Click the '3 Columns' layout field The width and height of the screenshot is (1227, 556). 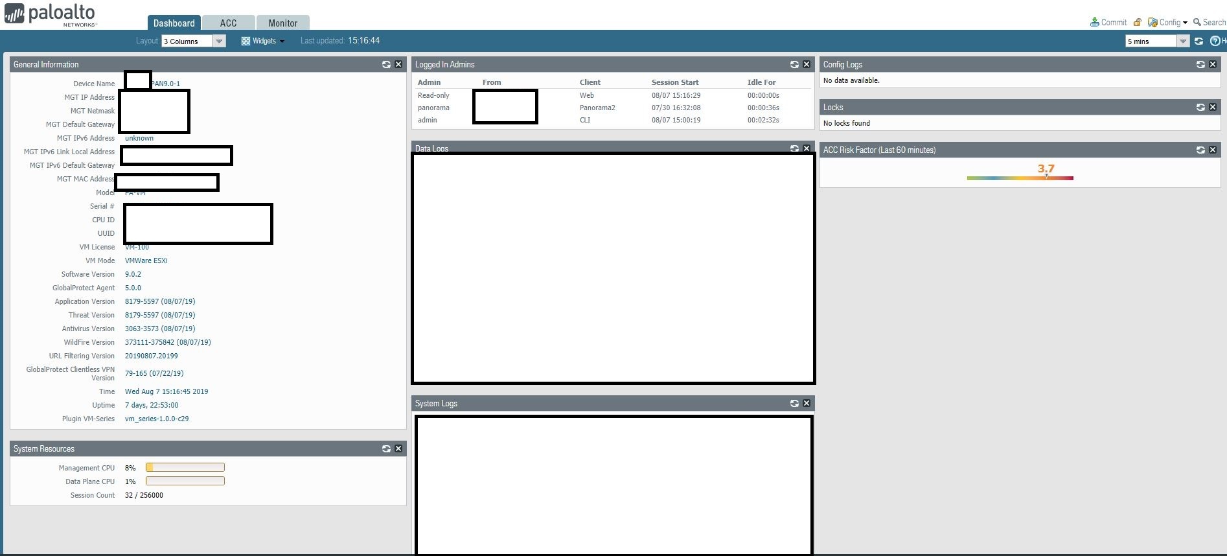[187, 41]
